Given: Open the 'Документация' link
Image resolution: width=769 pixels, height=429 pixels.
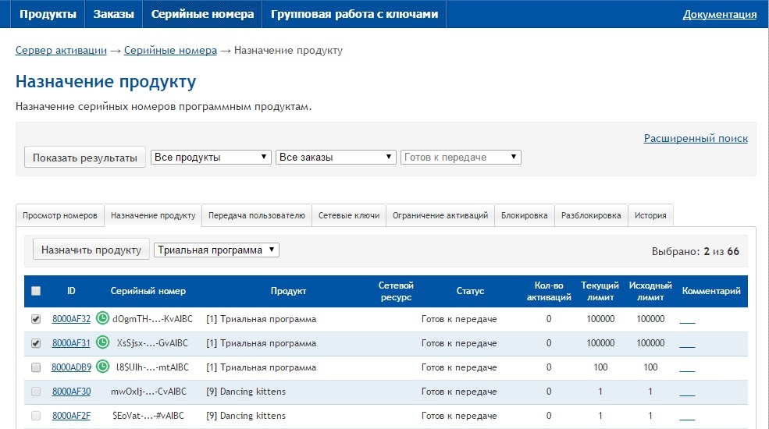Looking at the screenshot, I should coord(719,14).
